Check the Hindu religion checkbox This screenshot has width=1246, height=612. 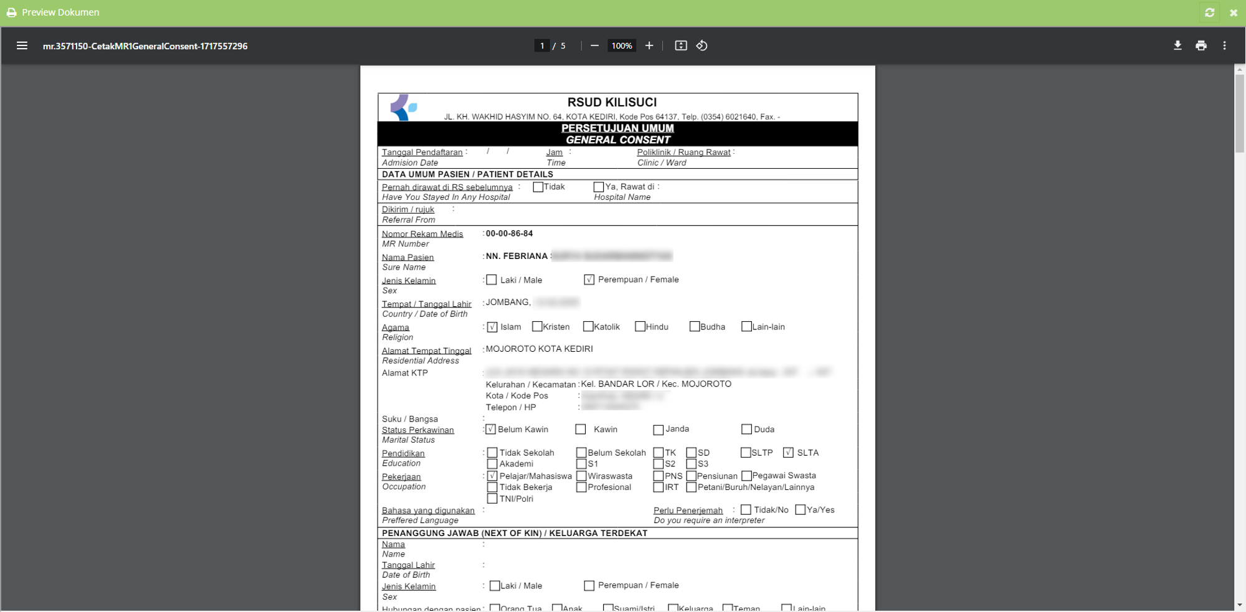640,327
